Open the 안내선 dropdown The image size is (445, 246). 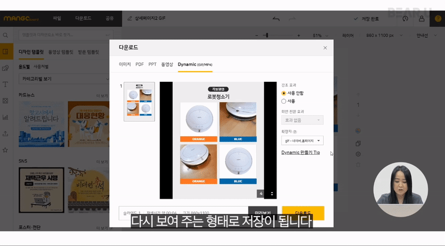(x=426, y=36)
